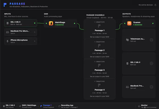Open footer step 'Passage 1'
159x109 pixels.
point(47,106)
